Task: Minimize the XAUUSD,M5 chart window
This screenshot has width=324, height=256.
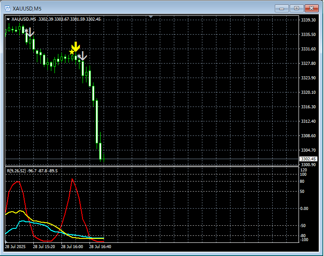Action: (x=282, y=8)
